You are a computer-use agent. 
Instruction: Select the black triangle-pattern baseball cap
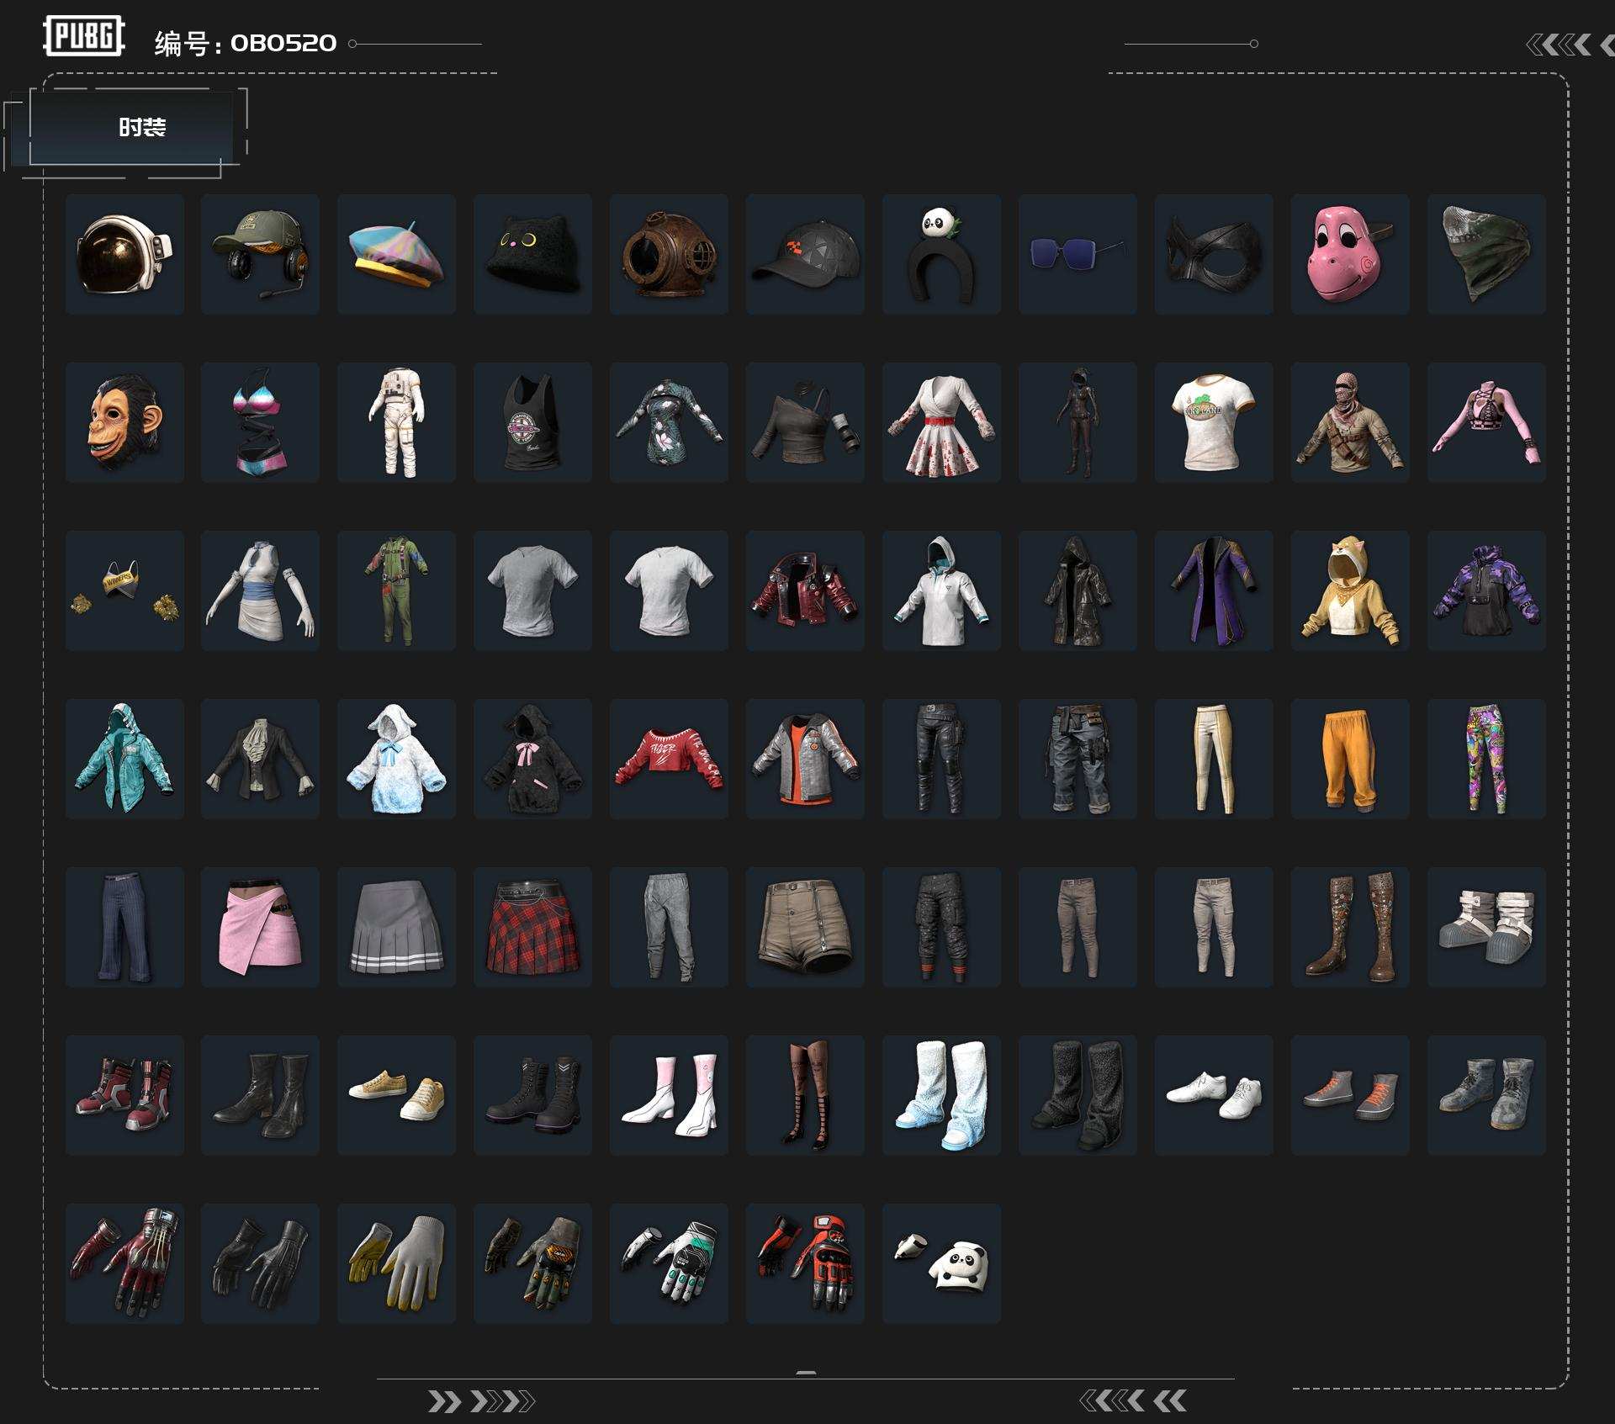[x=806, y=254]
